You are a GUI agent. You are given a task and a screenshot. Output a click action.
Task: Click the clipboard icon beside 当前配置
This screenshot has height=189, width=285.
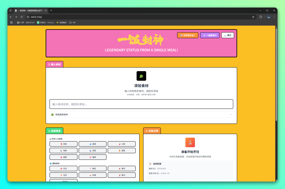[150, 164]
